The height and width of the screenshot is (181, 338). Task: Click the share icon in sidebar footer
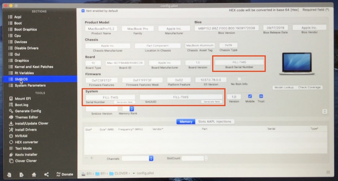point(46,174)
